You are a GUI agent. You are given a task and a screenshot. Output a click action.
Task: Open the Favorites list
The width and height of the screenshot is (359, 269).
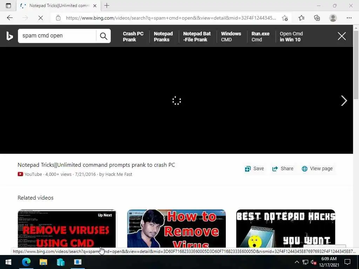(x=302, y=18)
